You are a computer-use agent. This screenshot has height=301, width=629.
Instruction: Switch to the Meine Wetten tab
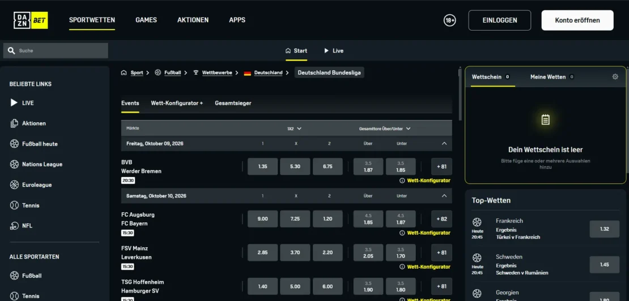[552, 77]
